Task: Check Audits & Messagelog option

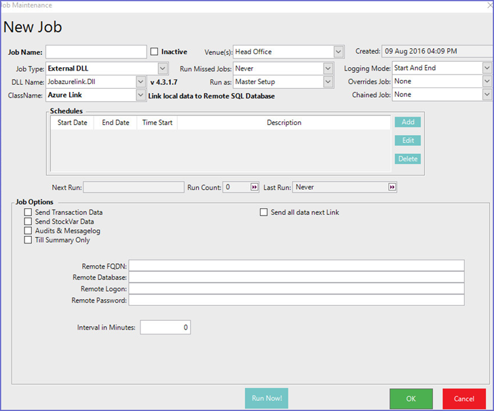Action: click(x=28, y=231)
